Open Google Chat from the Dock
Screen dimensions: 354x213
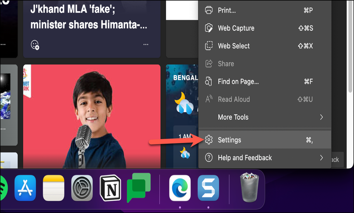(x=139, y=189)
